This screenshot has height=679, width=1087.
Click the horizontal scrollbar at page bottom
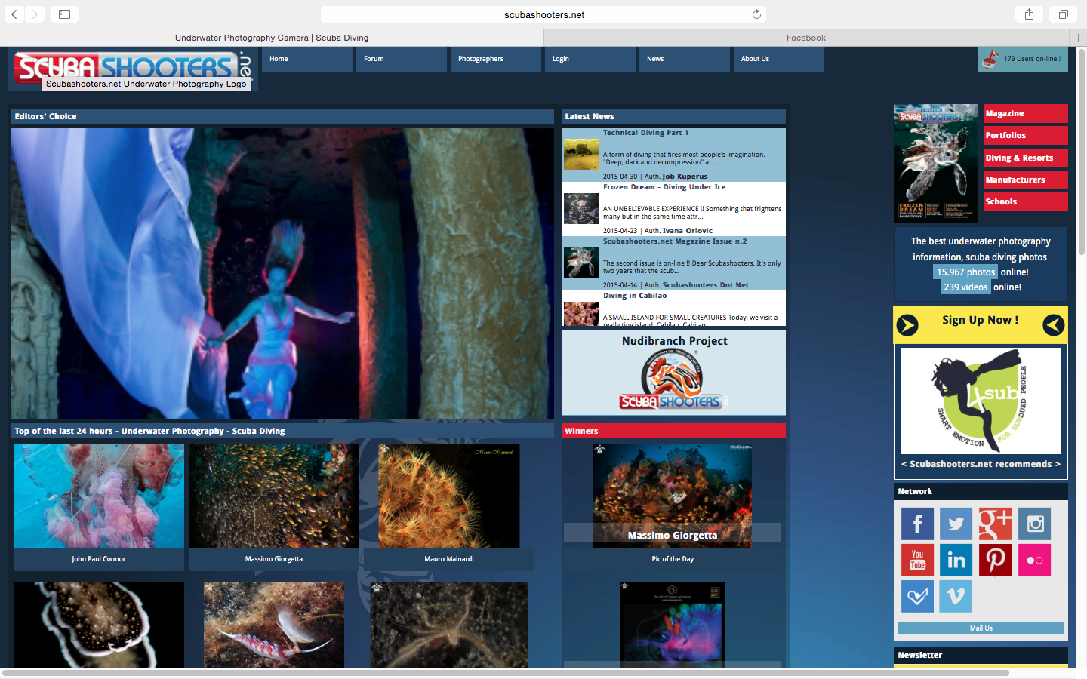pyautogui.click(x=506, y=672)
